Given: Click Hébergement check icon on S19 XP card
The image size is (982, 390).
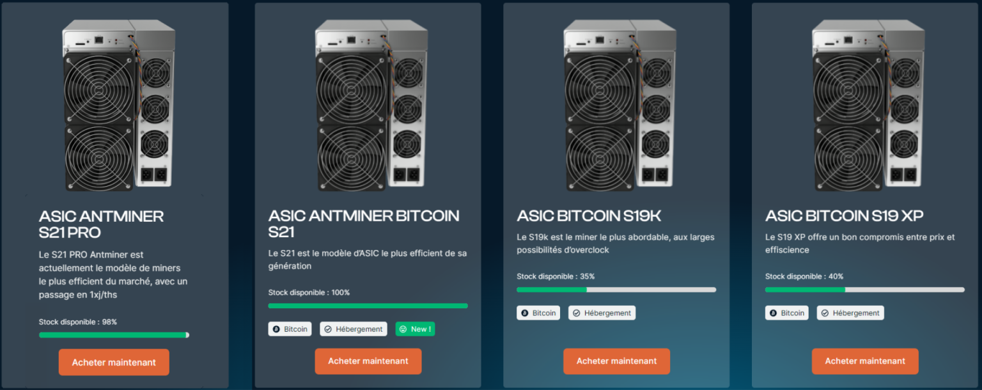Looking at the screenshot, I should click(825, 313).
